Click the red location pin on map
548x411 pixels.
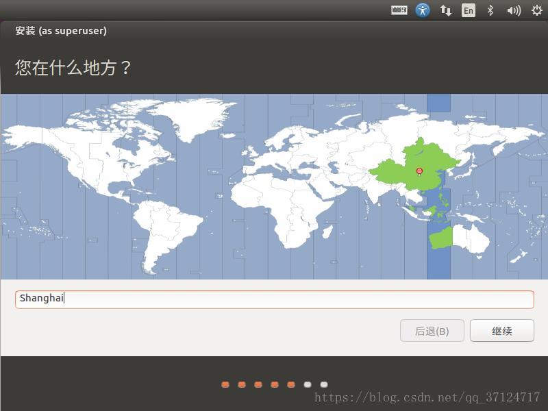point(419,171)
